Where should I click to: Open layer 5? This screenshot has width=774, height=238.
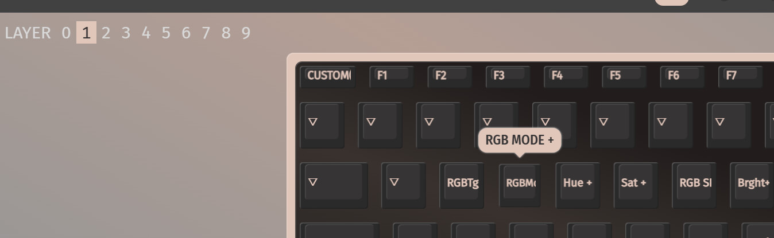(x=166, y=33)
